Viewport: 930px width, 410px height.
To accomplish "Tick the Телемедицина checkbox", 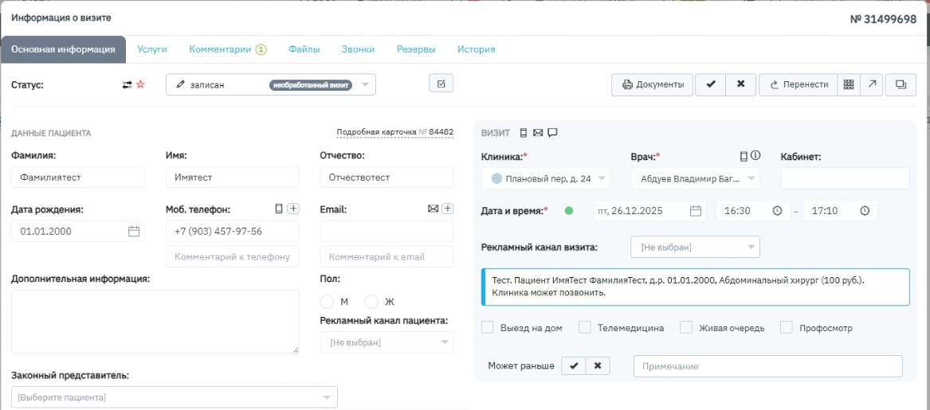I will coord(584,327).
